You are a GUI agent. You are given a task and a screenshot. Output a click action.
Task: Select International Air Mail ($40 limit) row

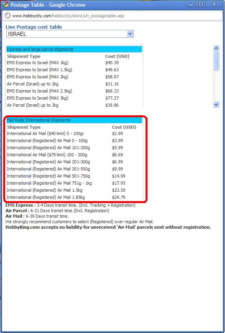[74, 133]
